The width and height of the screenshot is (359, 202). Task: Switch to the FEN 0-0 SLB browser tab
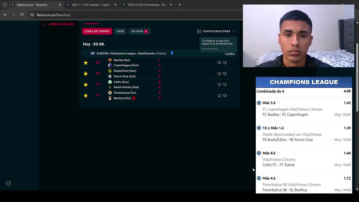[147, 5]
